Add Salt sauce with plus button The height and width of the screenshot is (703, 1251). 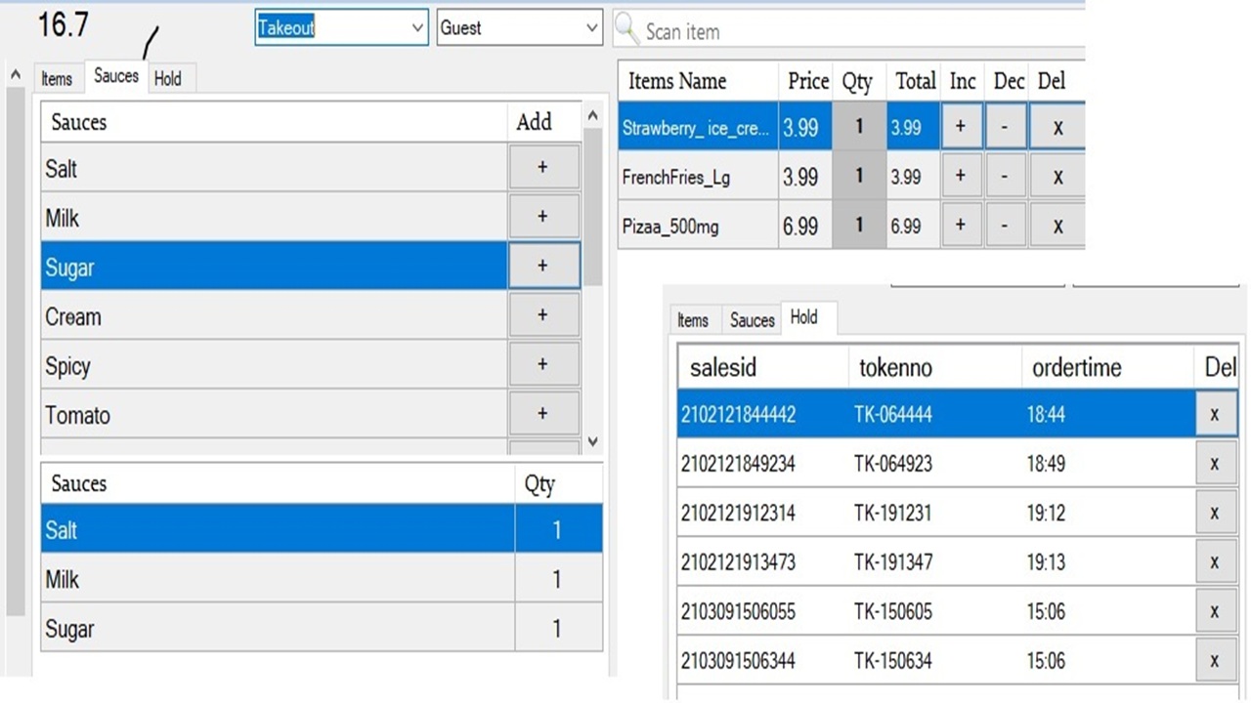point(543,168)
